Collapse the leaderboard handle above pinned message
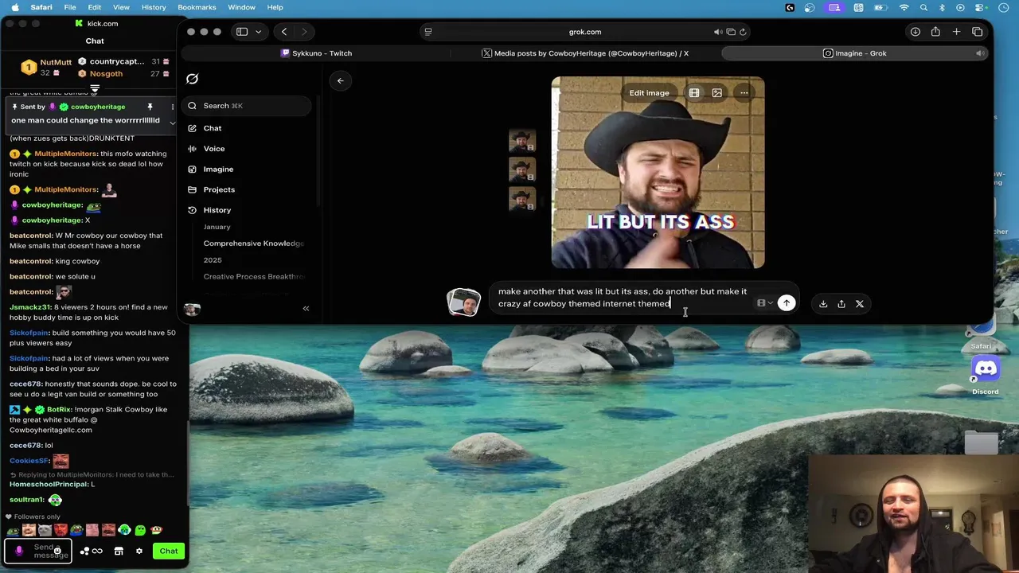 [x=95, y=88]
